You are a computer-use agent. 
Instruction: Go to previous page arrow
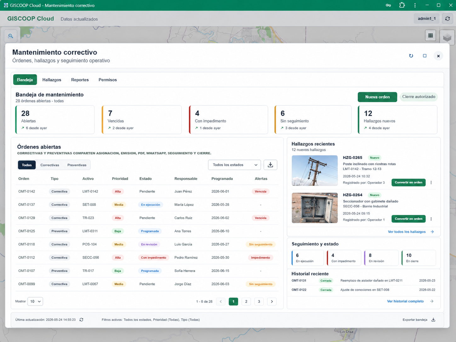[221, 301]
